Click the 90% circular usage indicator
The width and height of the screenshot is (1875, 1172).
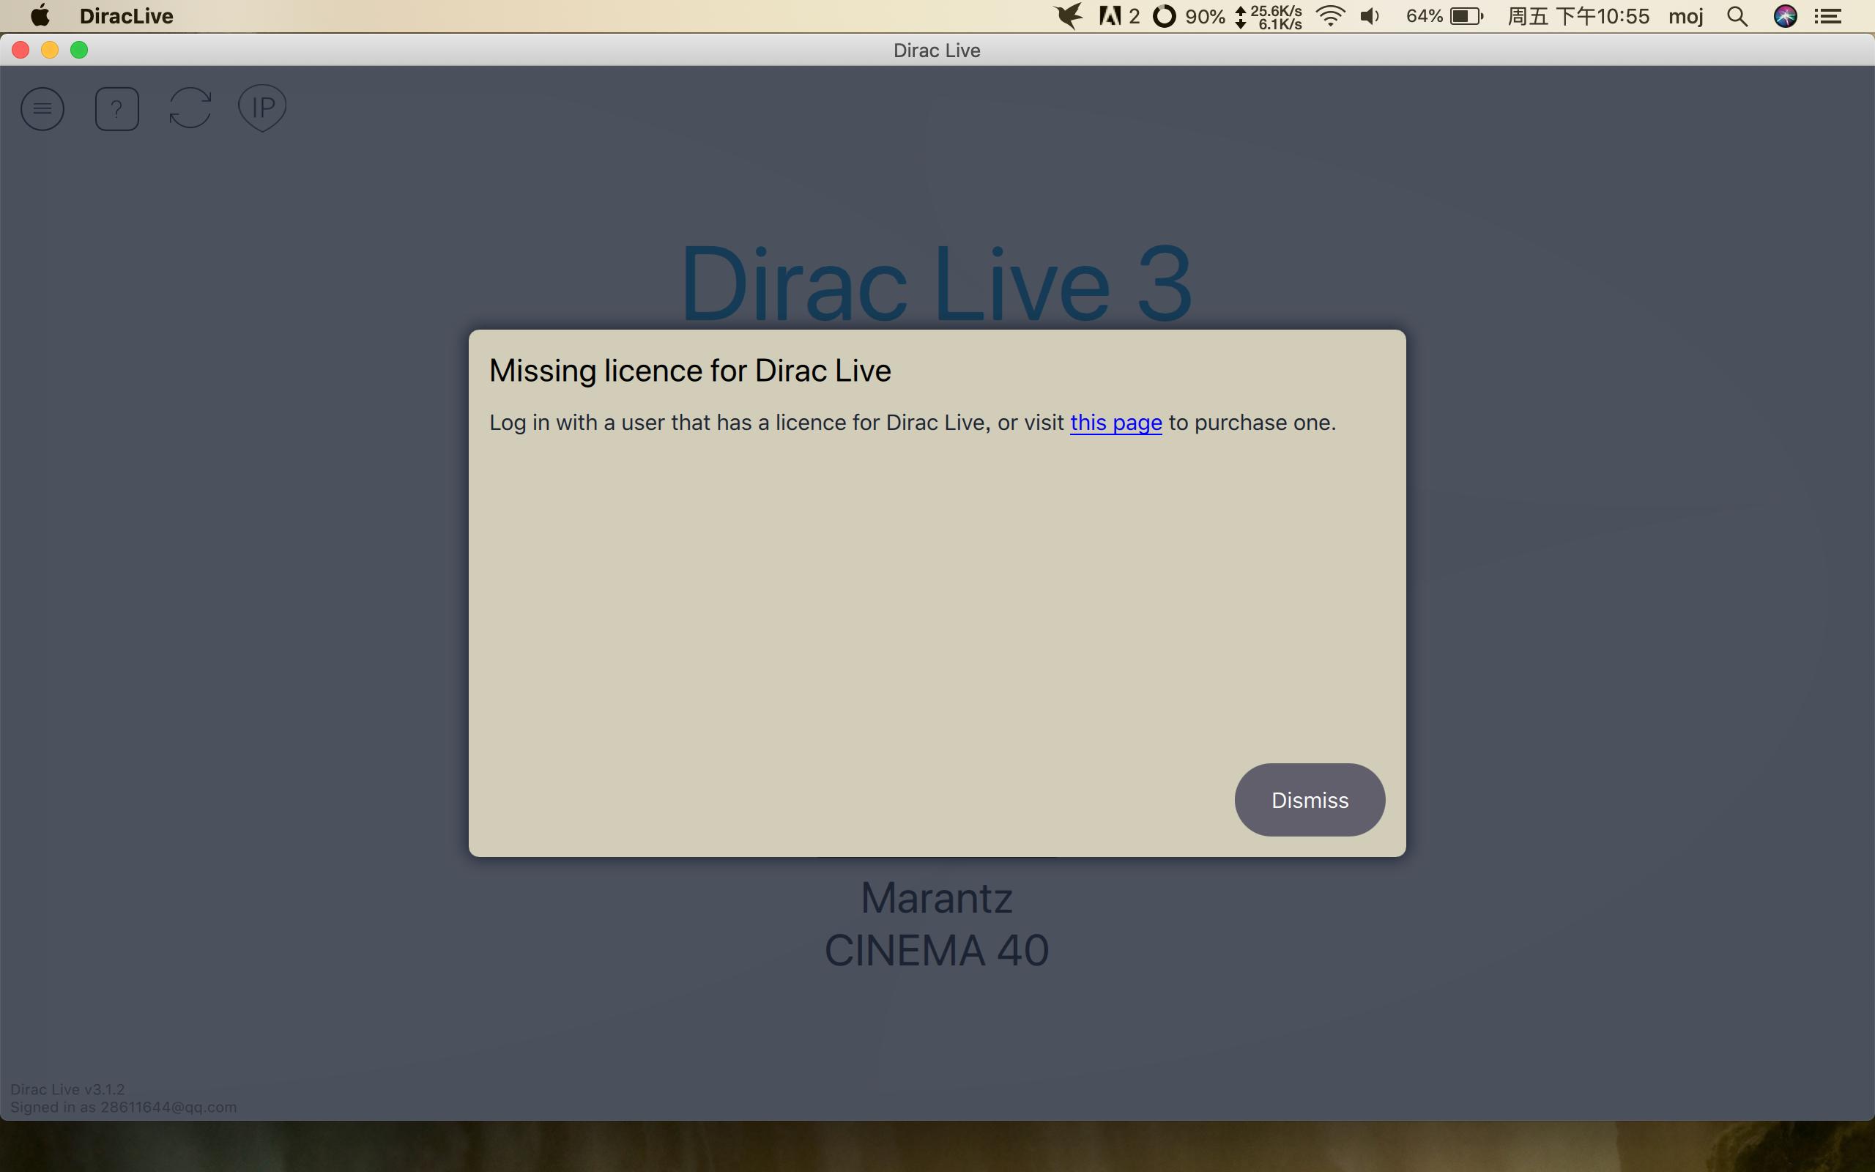click(x=1165, y=16)
